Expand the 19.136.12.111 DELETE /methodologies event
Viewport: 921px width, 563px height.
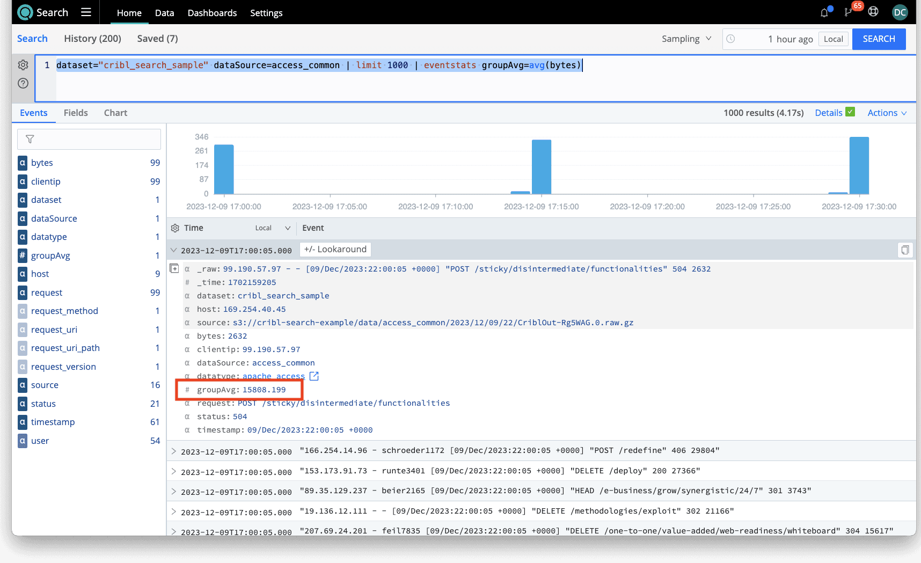pos(173,511)
